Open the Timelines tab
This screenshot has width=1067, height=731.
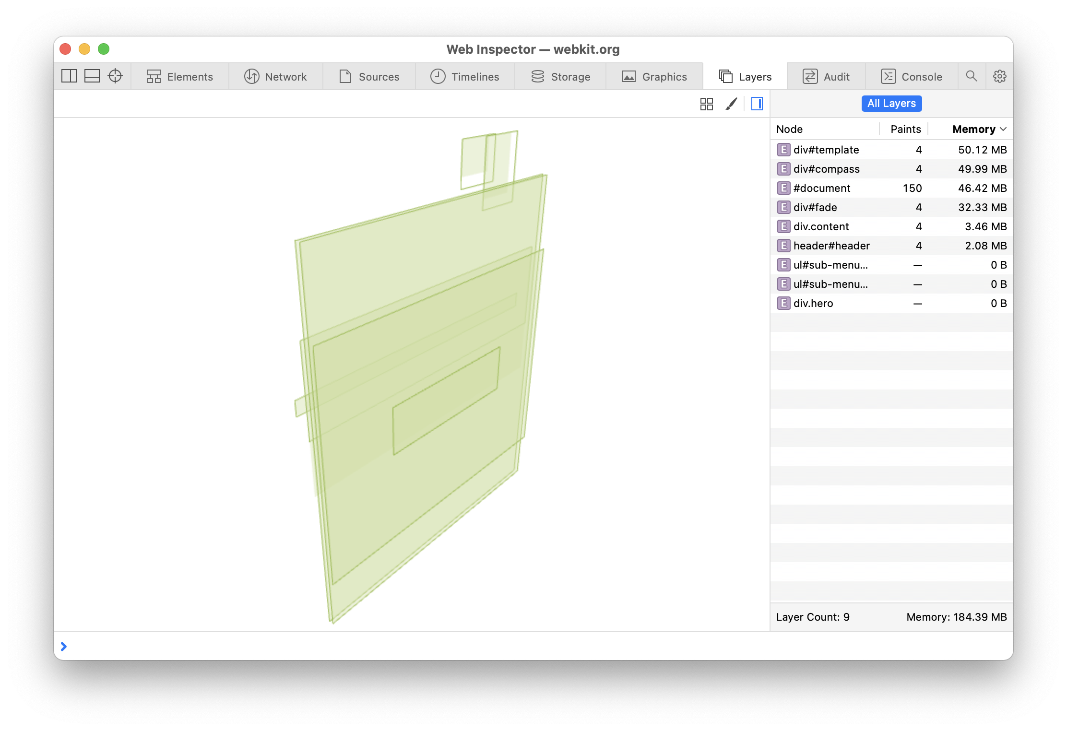coord(465,77)
